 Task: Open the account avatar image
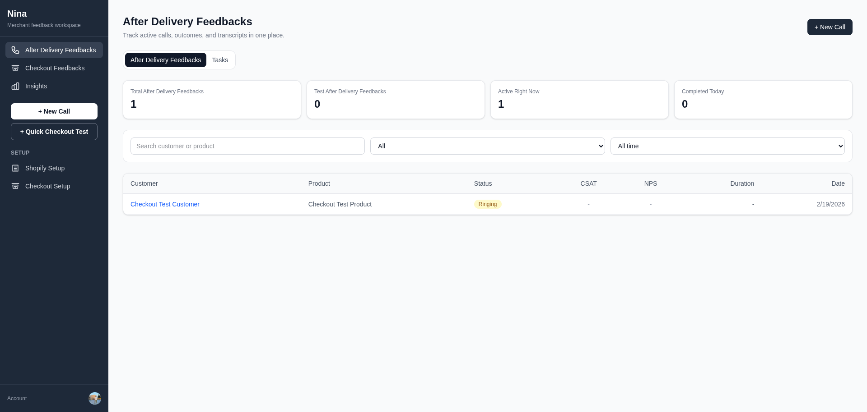point(94,398)
